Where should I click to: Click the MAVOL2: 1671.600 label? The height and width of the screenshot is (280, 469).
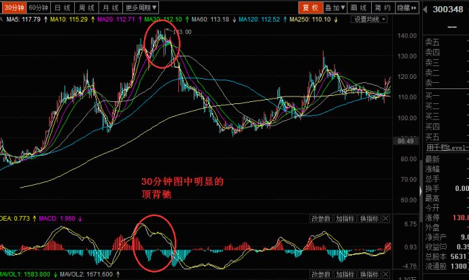[x=86, y=275]
